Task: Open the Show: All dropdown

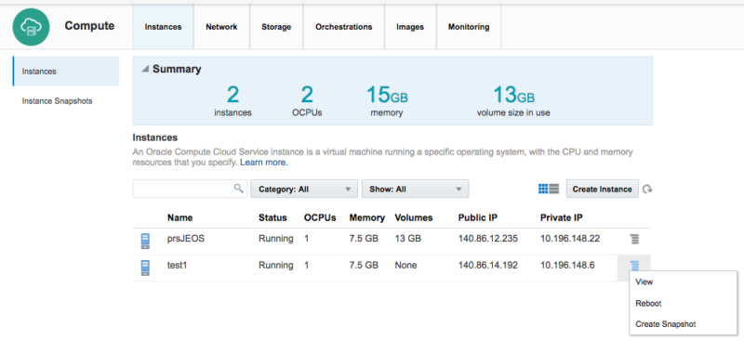Action: tap(415, 189)
